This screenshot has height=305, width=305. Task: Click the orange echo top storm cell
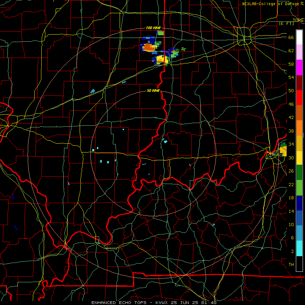tap(148, 47)
